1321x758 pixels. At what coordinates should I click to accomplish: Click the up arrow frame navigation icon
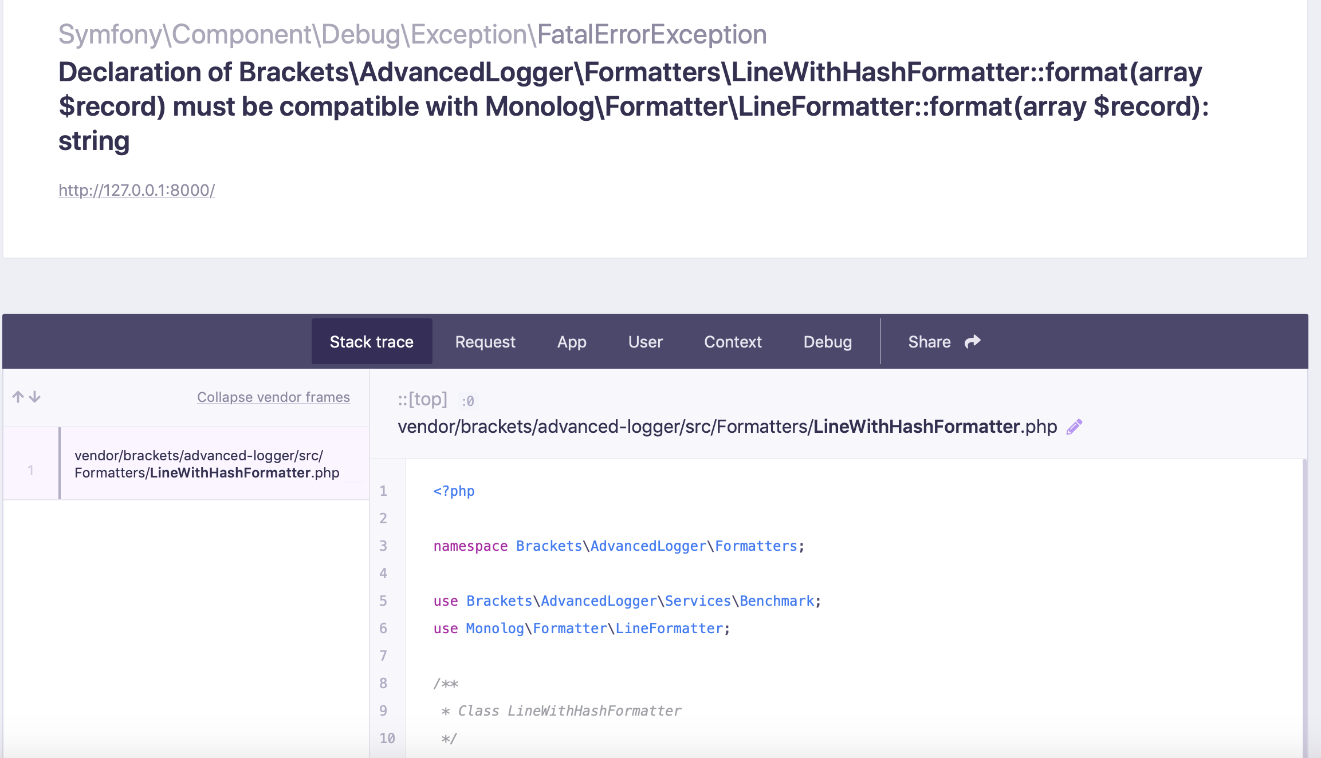coord(18,397)
